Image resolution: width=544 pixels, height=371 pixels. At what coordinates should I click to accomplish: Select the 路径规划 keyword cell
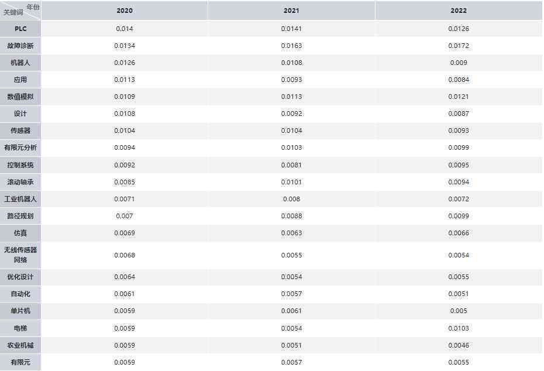tap(20, 216)
